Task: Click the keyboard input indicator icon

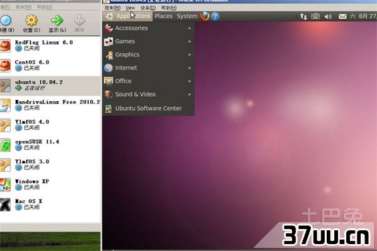Action: 315,16
